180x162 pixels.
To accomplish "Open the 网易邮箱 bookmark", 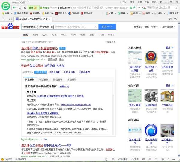I will [x=87, y=13].
